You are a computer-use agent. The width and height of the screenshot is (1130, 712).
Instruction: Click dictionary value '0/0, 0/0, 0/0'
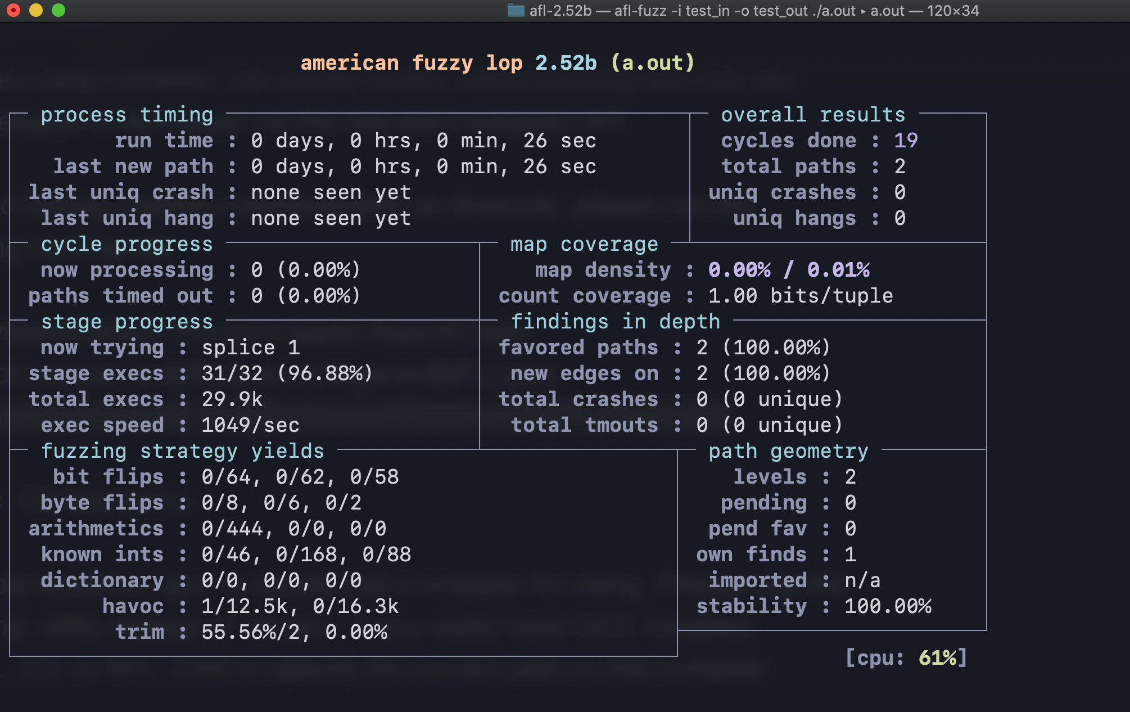click(x=282, y=580)
